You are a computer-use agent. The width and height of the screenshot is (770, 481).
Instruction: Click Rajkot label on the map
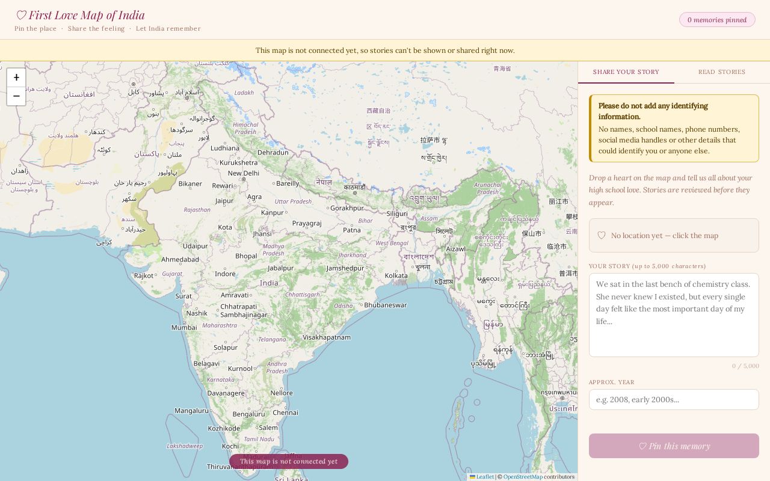[x=144, y=276]
